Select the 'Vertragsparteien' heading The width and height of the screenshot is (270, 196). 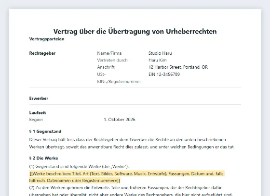pos(47,39)
